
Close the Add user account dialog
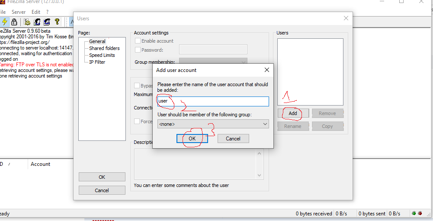(267, 70)
